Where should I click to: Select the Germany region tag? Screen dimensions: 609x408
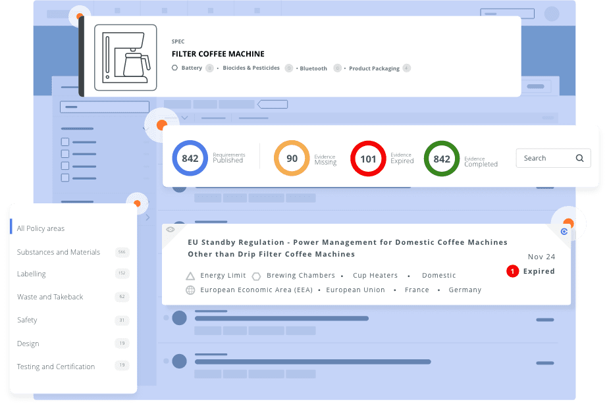pyautogui.click(x=465, y=290)
